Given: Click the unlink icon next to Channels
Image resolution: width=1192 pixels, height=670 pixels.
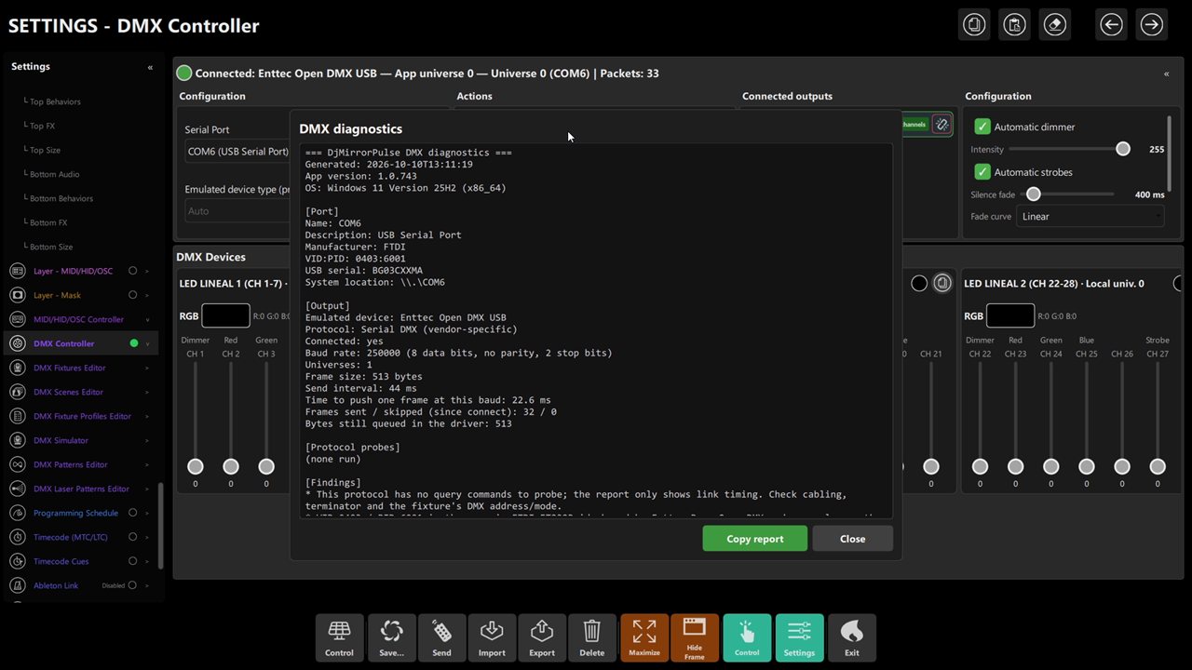Looking at the screenshot, I should click(941, 125).
